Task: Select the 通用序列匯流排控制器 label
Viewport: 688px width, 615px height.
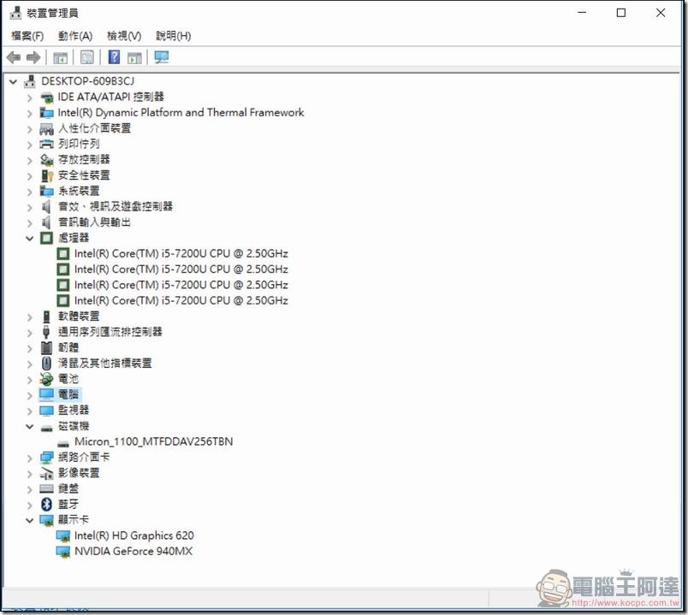Action: click(110, 332)
